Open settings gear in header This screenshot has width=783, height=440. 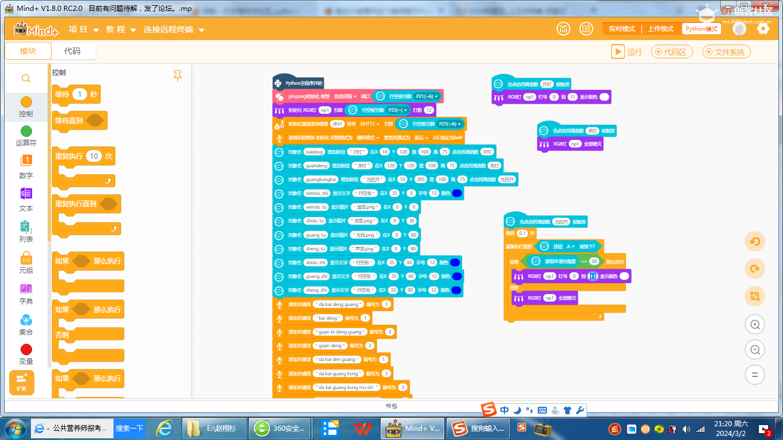click(x=763, y=29)
